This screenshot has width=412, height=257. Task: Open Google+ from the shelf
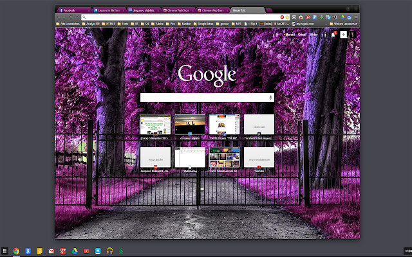click(63, 251)
